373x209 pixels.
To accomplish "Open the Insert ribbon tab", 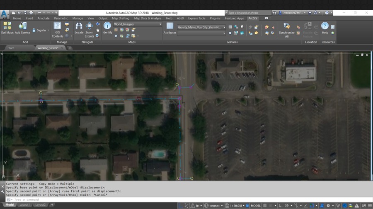I will coord(29,18).
